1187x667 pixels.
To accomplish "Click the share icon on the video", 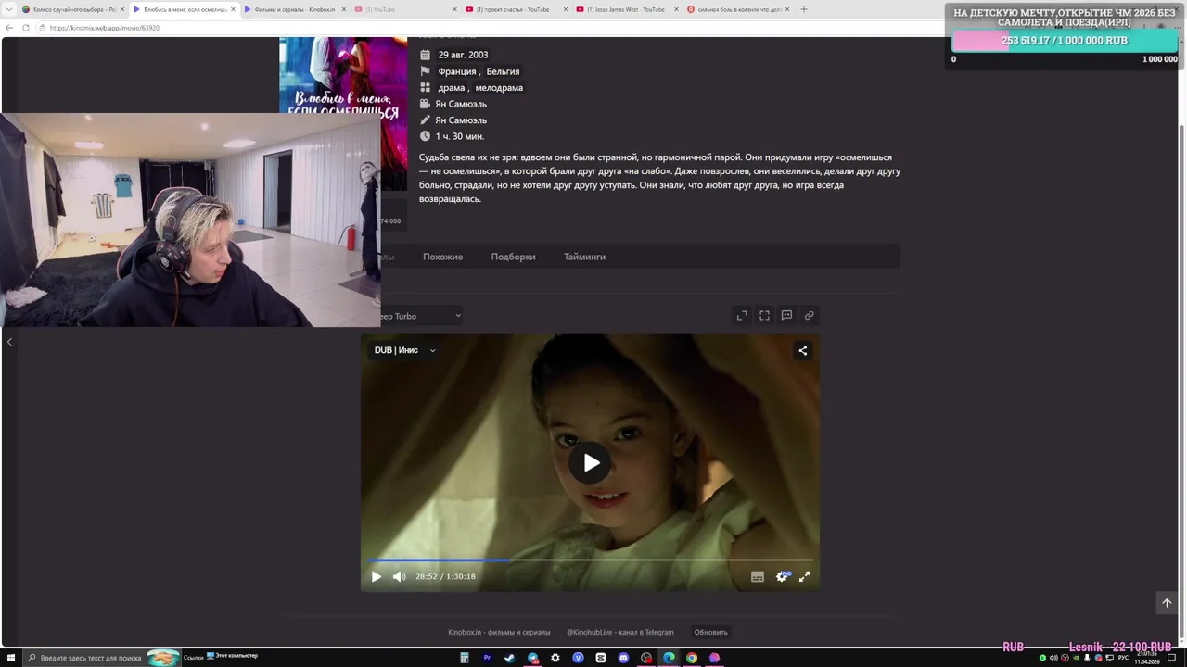I will (803, 350).
